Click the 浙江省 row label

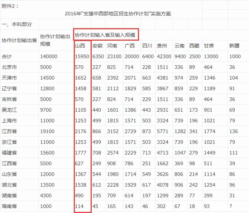(9, 142)
